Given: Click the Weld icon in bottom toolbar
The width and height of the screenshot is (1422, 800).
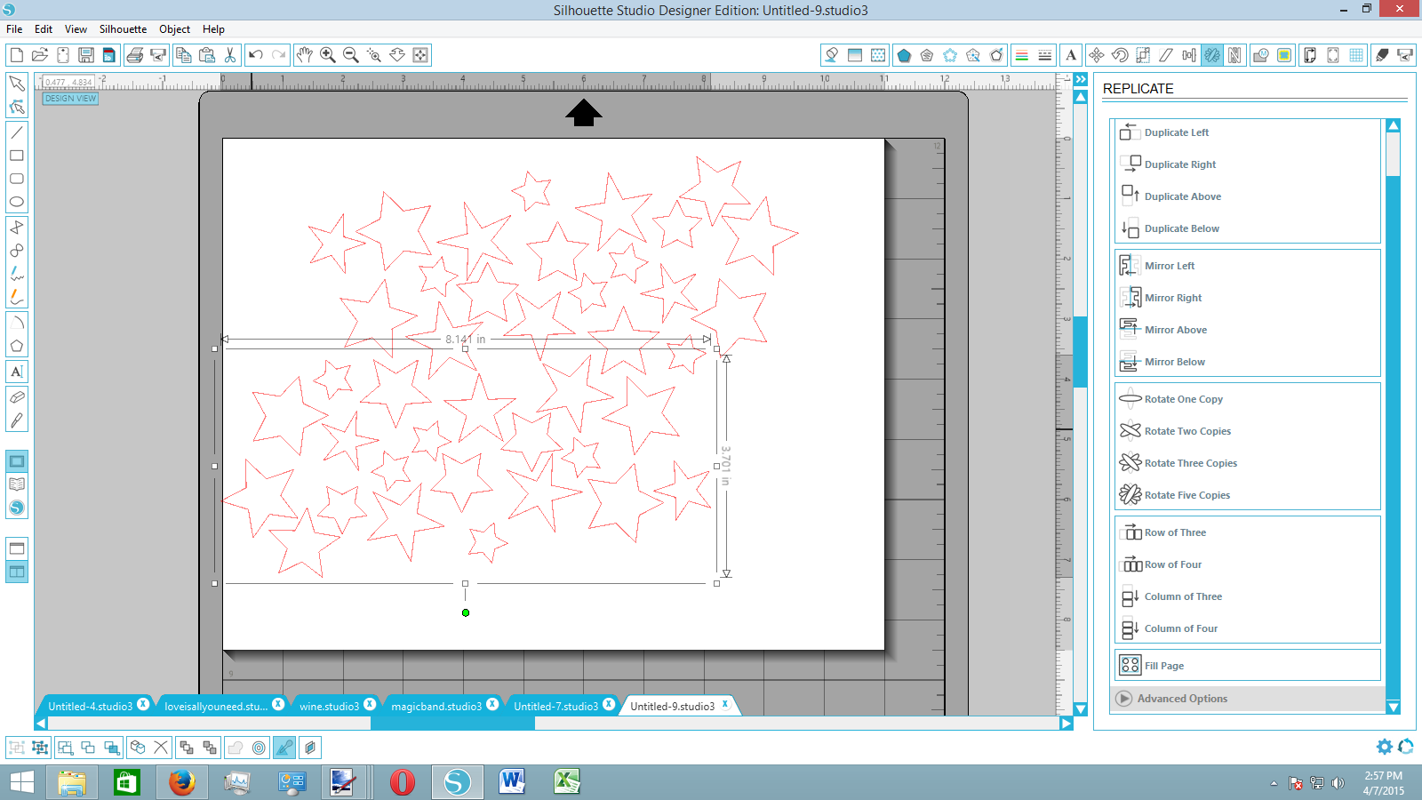Looking at the screenshot, I should [x=236, y=748].
